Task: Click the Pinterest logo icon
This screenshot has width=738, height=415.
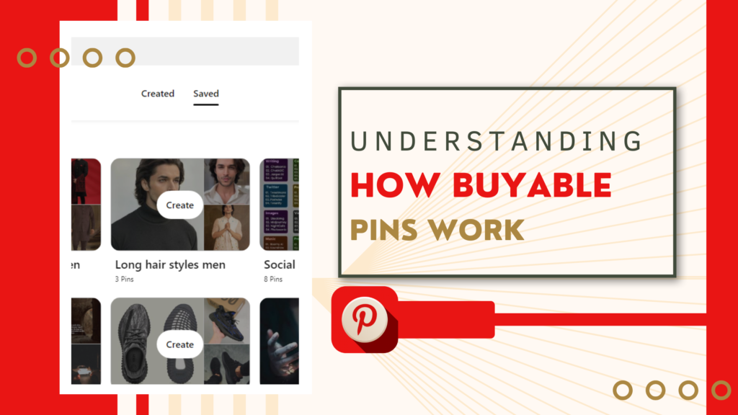Action: pyautogui.click(x=364, y=319)
